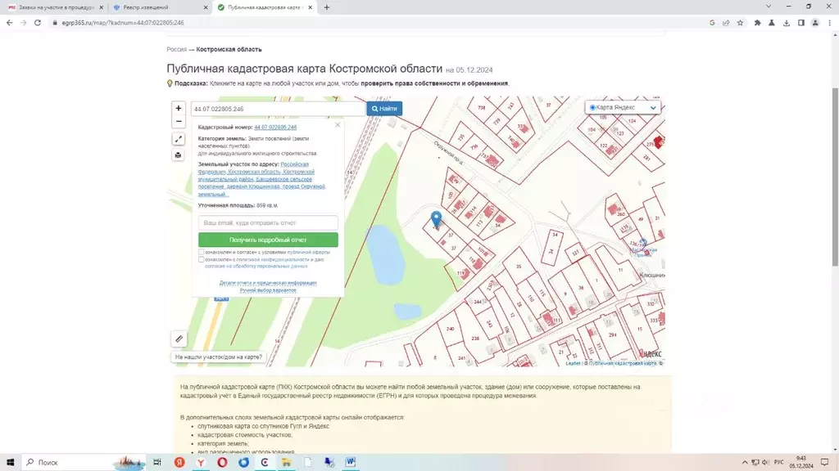The height and width of the screenshot is (471, 839).
Task: Open Chrome Labs flask icon
Action: pyautogui.click(x=772, y=23)
